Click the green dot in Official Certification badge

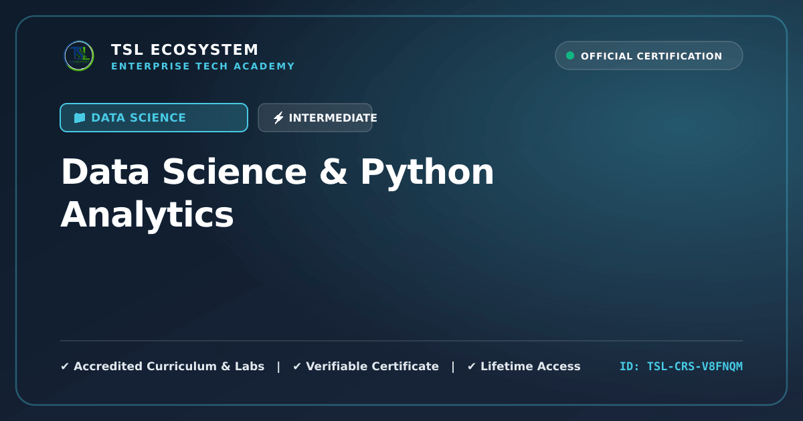pyautogui.click(x=570, y=56)
